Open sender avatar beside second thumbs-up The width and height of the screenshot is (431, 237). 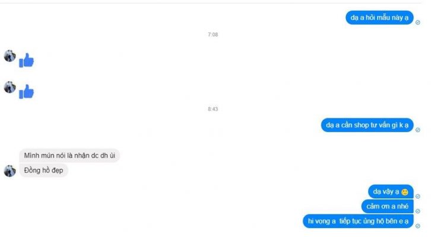coord(9,87)
